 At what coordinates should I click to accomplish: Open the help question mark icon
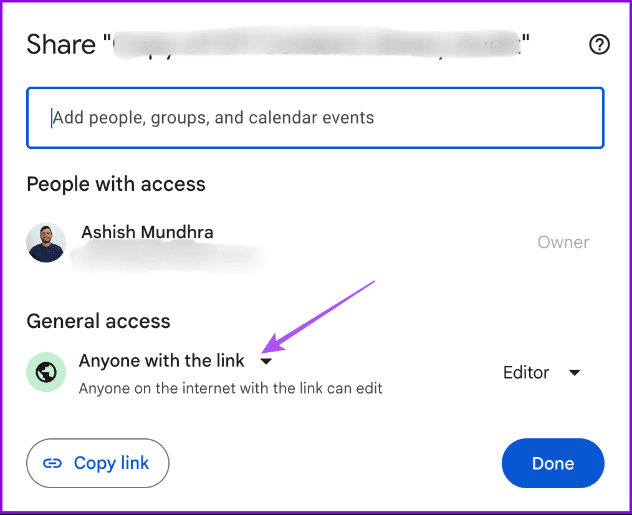599,44
